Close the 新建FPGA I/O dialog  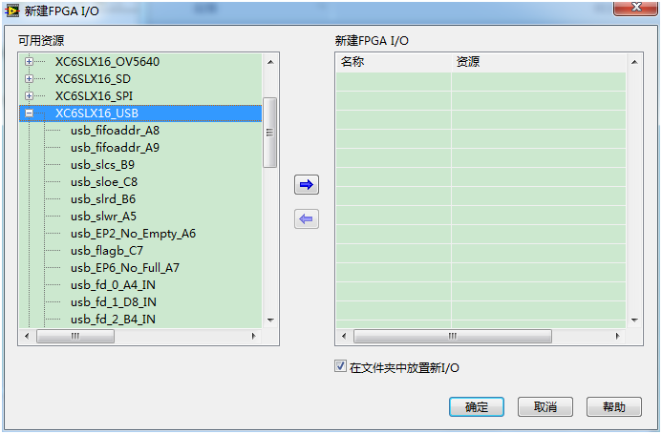click(x=636, y=8)
